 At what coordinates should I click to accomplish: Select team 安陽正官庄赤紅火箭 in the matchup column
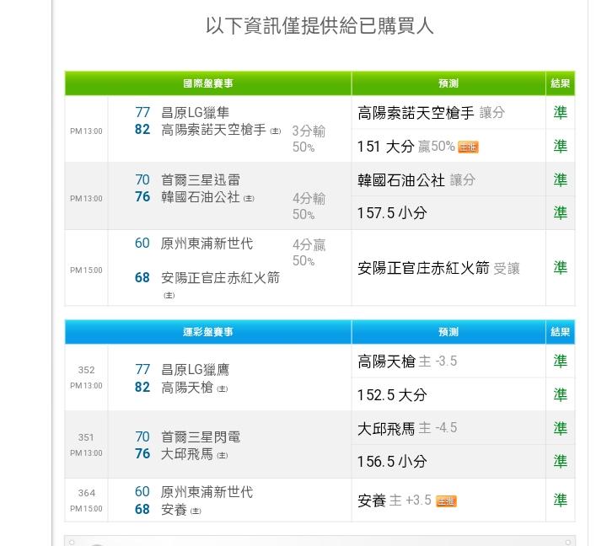pos(220,277)
